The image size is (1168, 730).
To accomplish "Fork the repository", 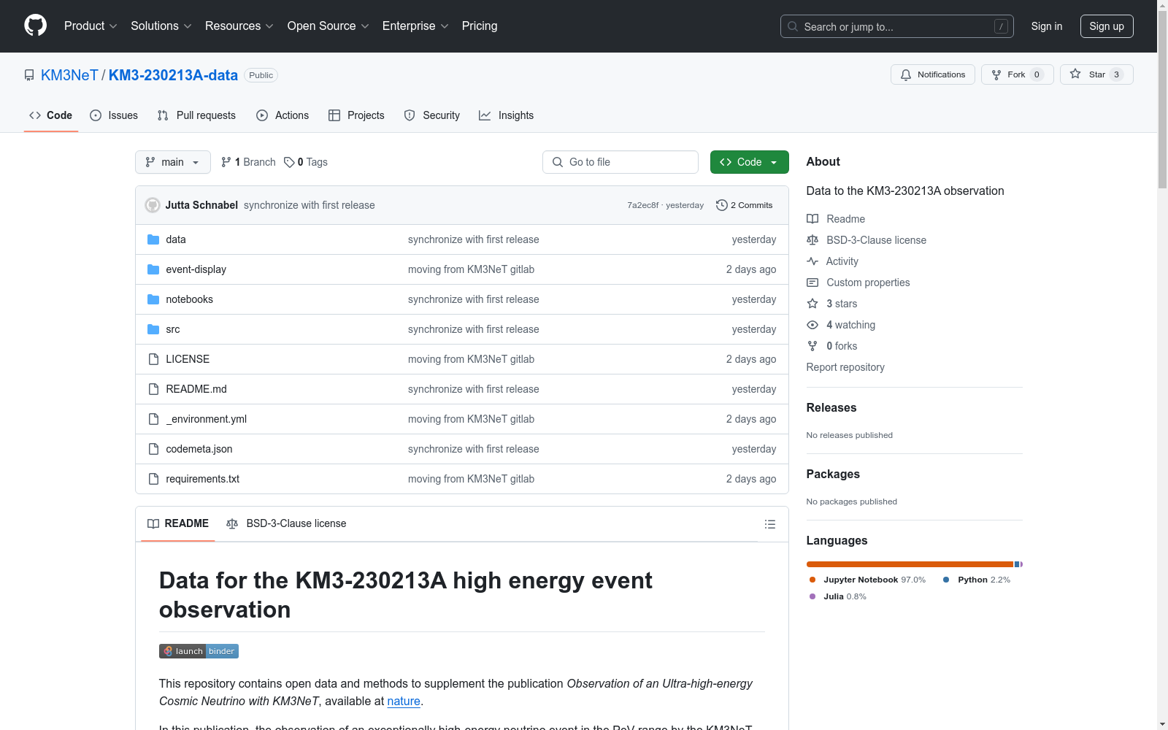I will pos(1018,74).
